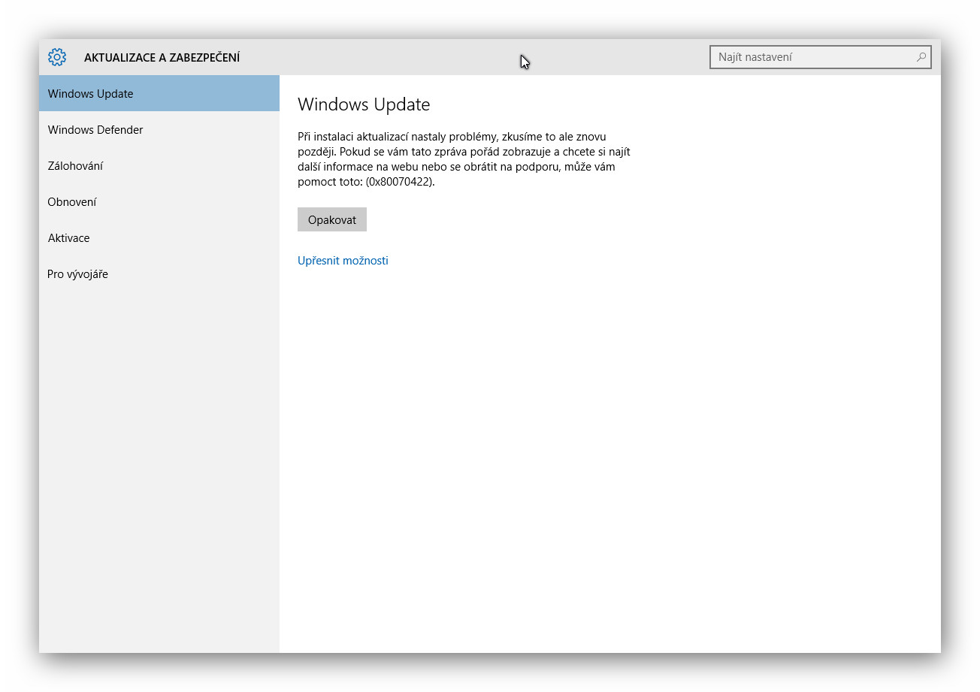Click the Windows Update page heading

(x=364, y=104)
